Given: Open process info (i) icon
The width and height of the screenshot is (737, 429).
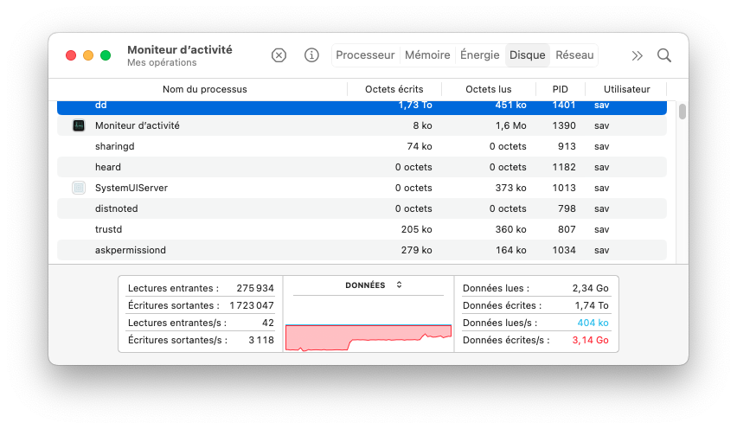Looking at the screenshot, I should 311,55.
